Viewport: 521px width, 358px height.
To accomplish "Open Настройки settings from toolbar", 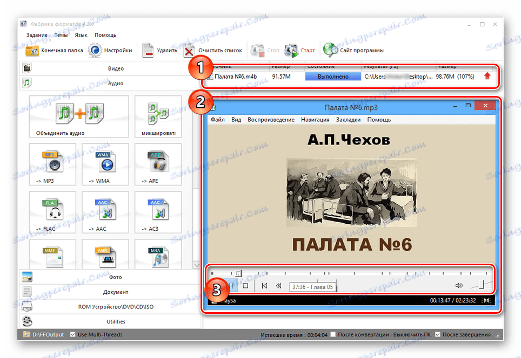I will point(110,50).
